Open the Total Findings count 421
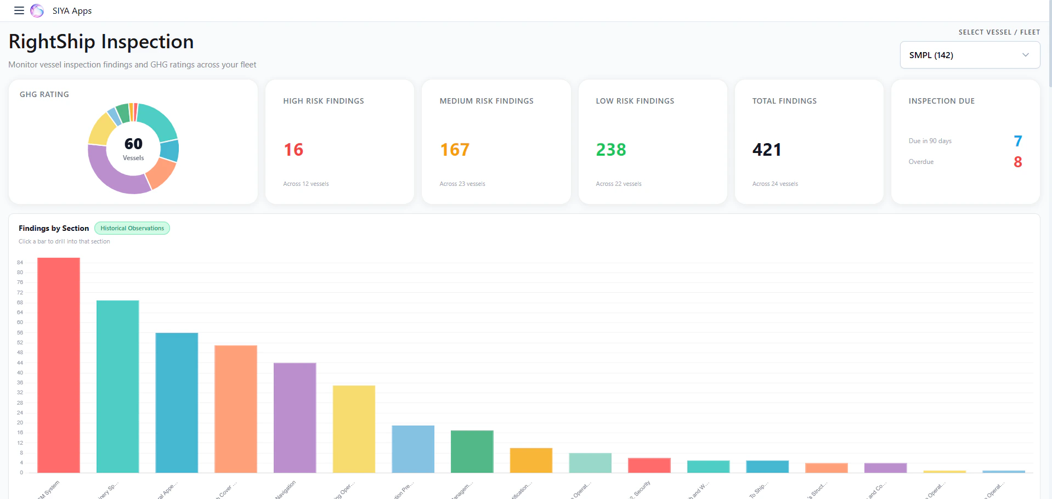 tap(767, 150)
